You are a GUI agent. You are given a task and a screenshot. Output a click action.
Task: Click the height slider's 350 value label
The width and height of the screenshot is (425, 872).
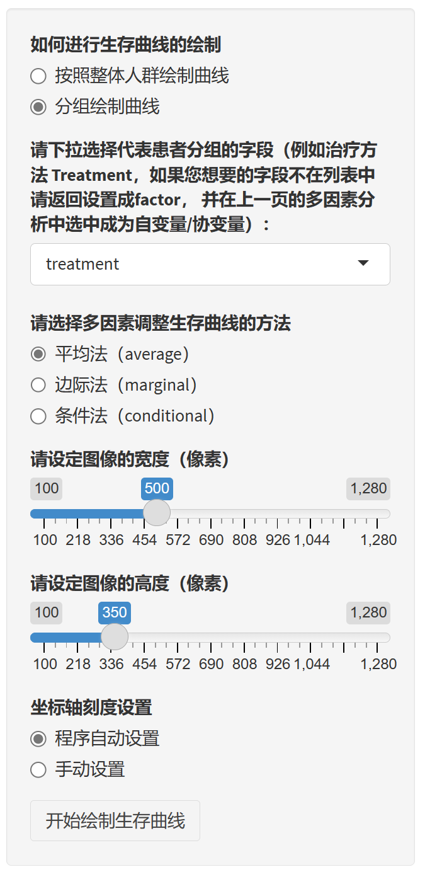[115, 612]
